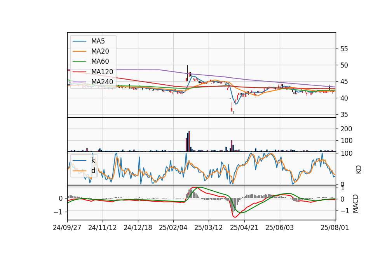Image resolution: width=373 pixels, height=268 pixels.
Task: Click the 25/06/03 date axis label
Action: click(279, 228)
